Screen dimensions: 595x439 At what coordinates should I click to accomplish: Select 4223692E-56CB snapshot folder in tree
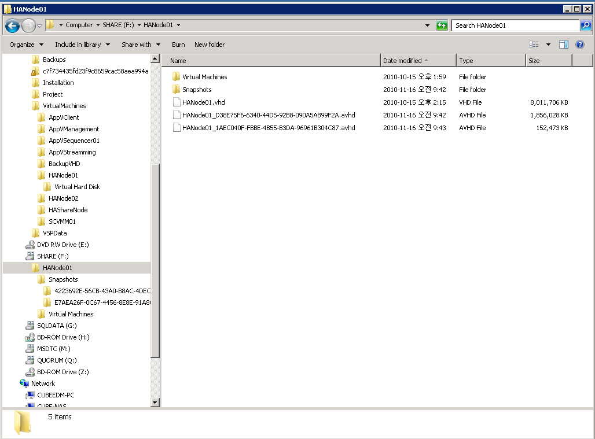click(x=102, y=291)
